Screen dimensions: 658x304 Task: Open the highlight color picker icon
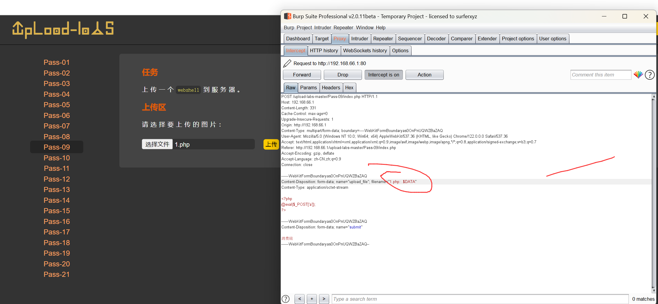(638, 75)
